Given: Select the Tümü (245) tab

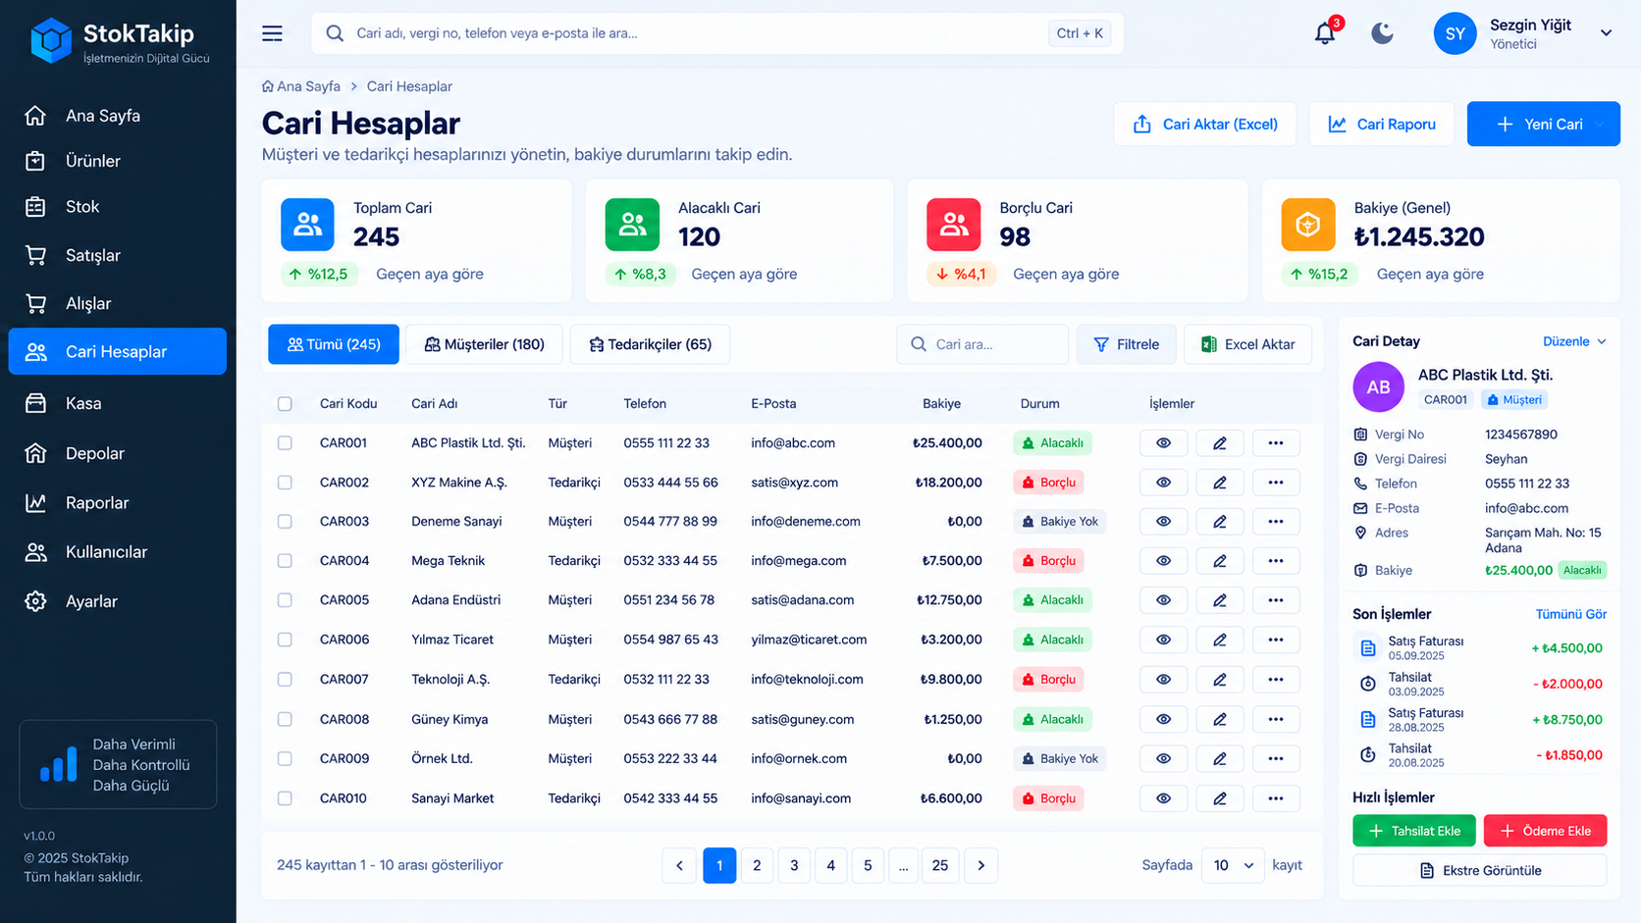Looking at the screenshot, I should [x=334, y=344].
